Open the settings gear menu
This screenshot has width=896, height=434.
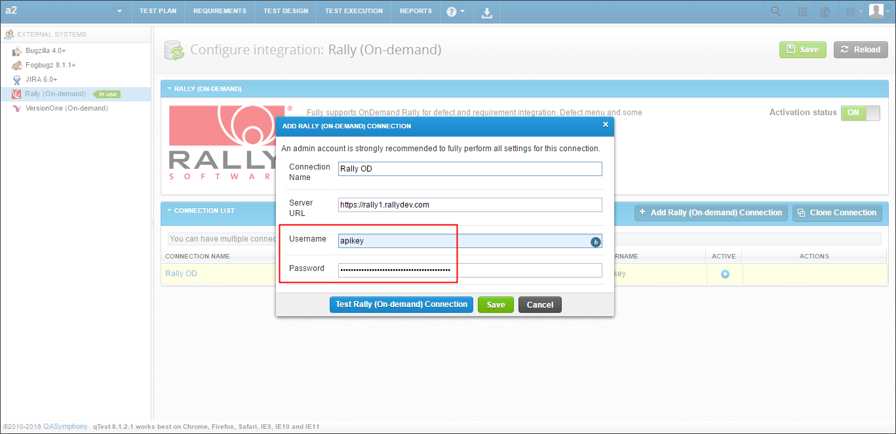[x=853, y=12]
